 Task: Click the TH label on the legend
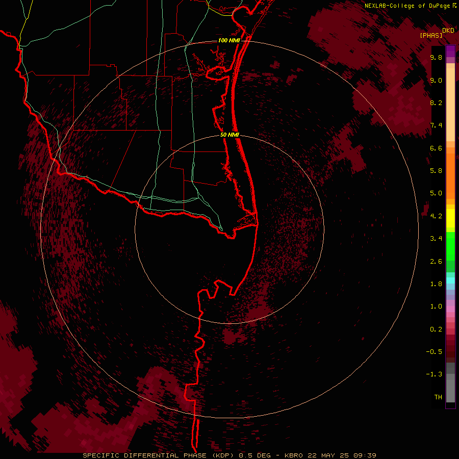coord(438,397)
